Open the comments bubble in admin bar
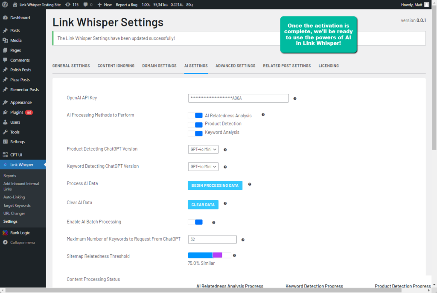 pos(88,4)
